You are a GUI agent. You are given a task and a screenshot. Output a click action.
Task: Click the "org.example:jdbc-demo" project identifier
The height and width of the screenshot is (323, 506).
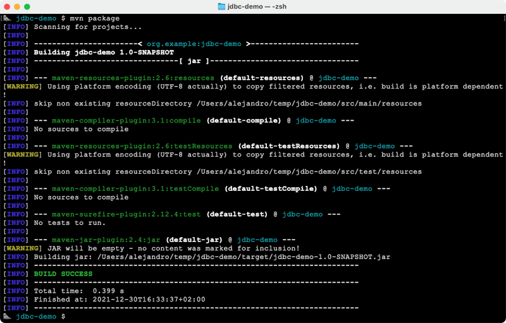(194, 44)
